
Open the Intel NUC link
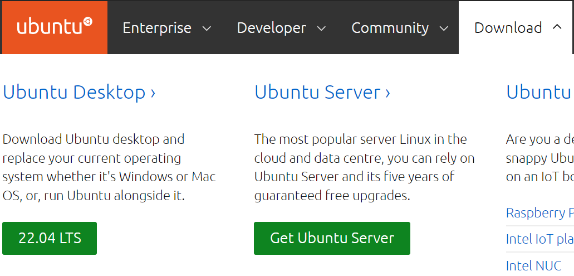click(x=534, y=265)
